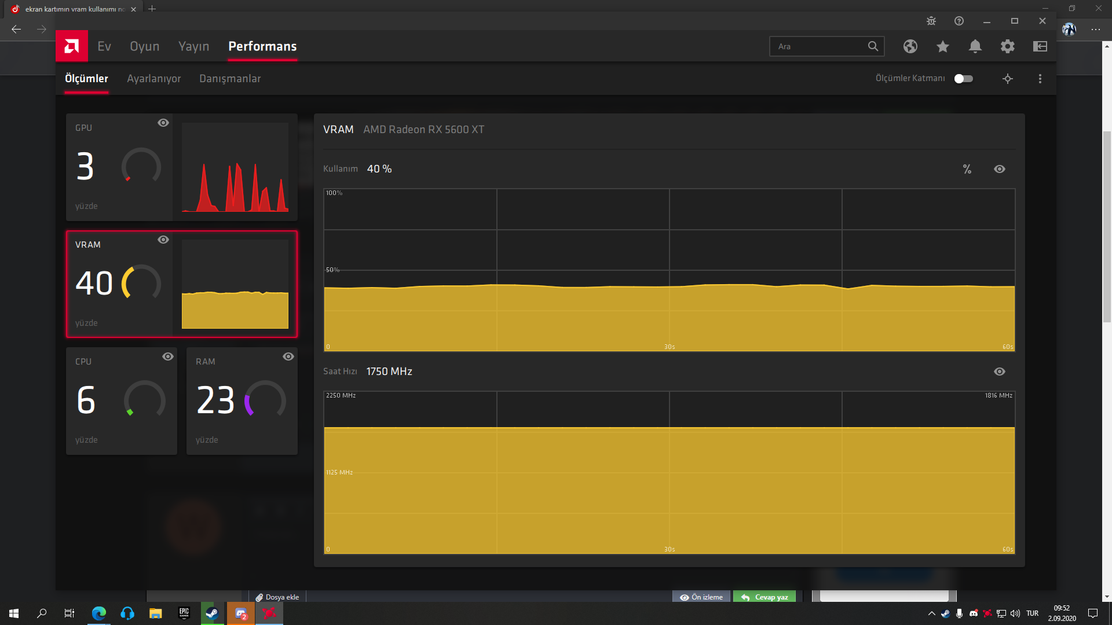Open the help question mark icon
The height and width of the screenshot is (625, 1112).
coord(959,21)
